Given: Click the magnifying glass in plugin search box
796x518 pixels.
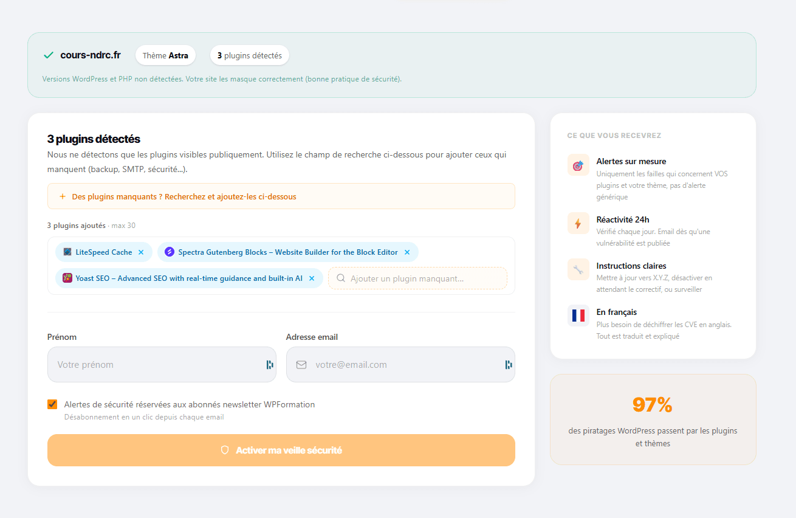Looking at the screenshot, I should click(340, 278).
